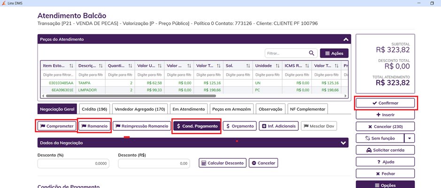Click the Cond. Pagamento button

click(x=196, y=126)
